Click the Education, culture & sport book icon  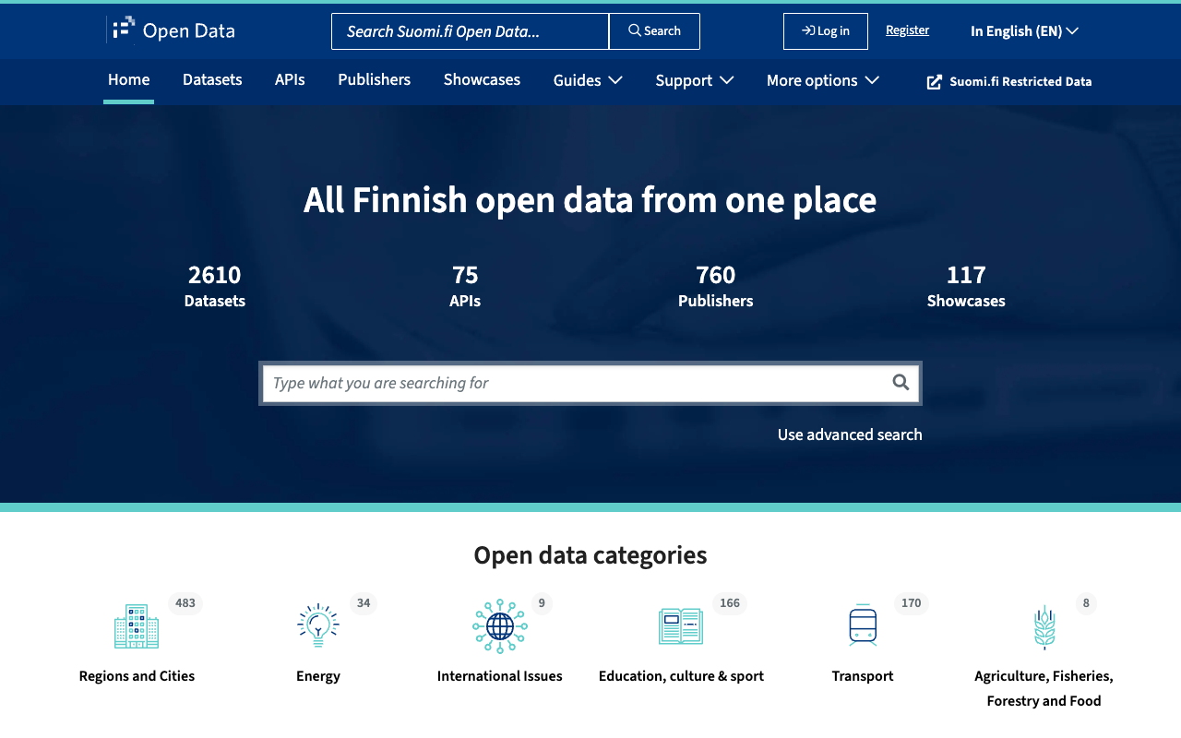pyautogui.click(x=681, y=626)
